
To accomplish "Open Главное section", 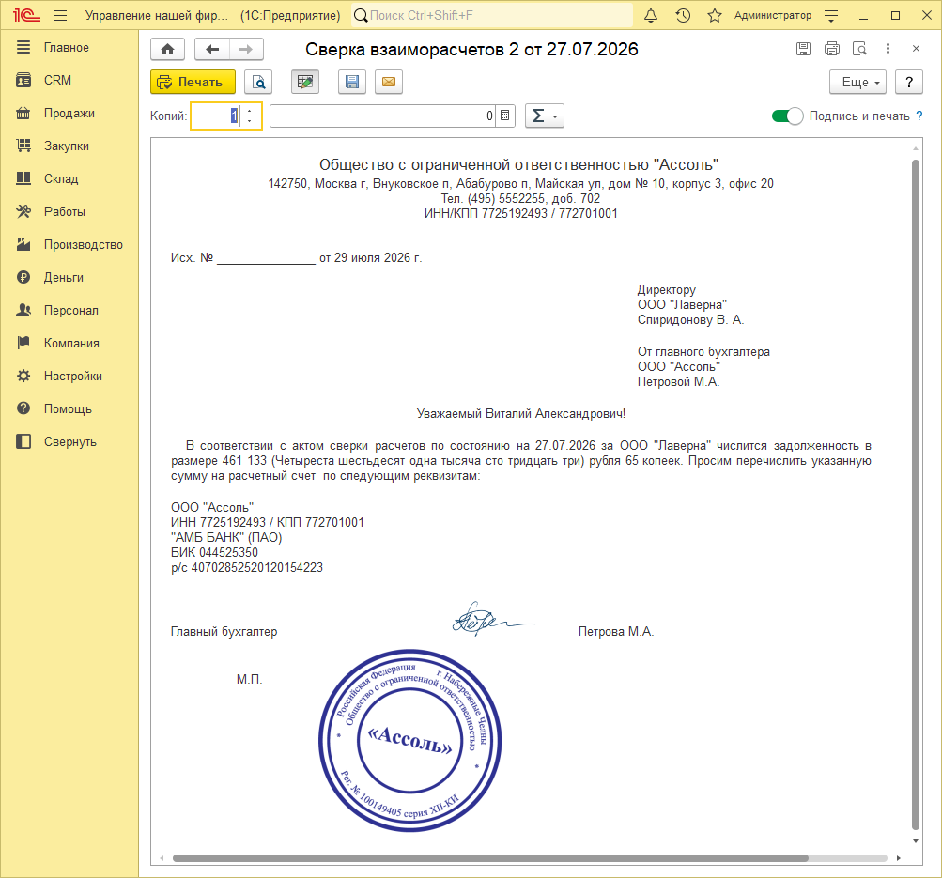I will coord(69,48).
